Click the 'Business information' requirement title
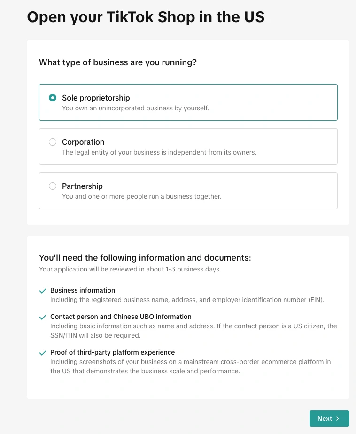The image size is (356, 434). pos(83,290)
